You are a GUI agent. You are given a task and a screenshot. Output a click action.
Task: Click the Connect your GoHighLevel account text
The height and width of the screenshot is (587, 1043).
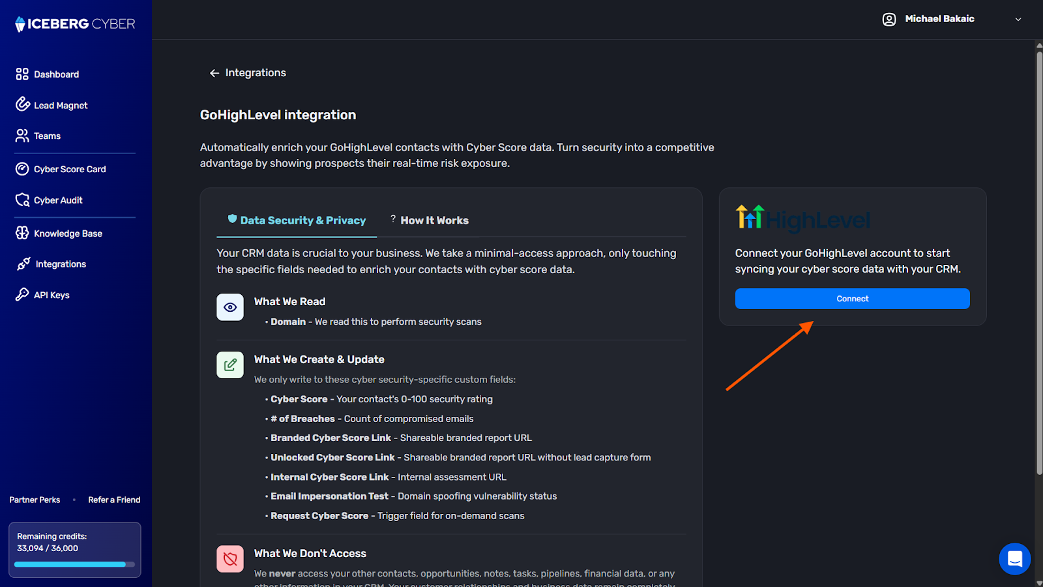[848, 261]
